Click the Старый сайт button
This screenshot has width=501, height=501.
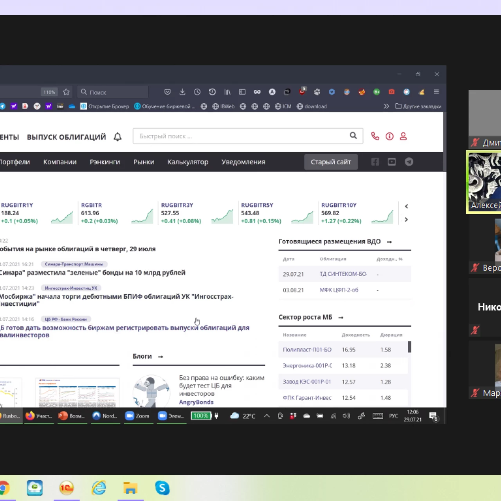[331, 162]
